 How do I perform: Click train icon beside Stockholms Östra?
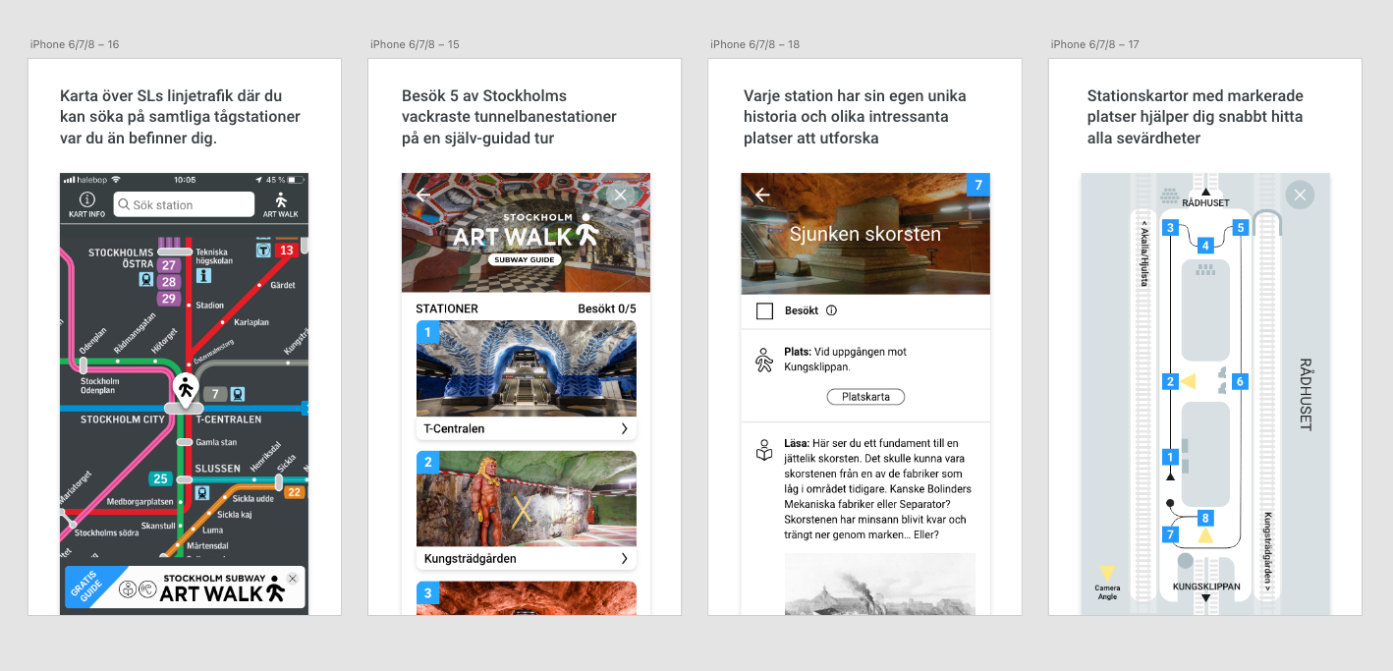145,279
